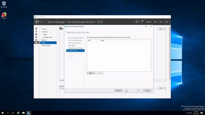Go to iSCSI Virtual Disk Name step
Image resolution: width=205 pixels, height=115 pixels.
tap(75, 41)
